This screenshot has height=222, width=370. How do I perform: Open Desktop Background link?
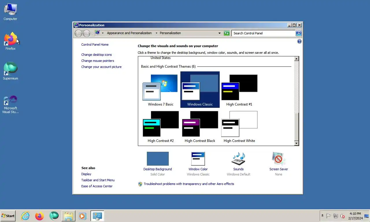coord(158,169)
